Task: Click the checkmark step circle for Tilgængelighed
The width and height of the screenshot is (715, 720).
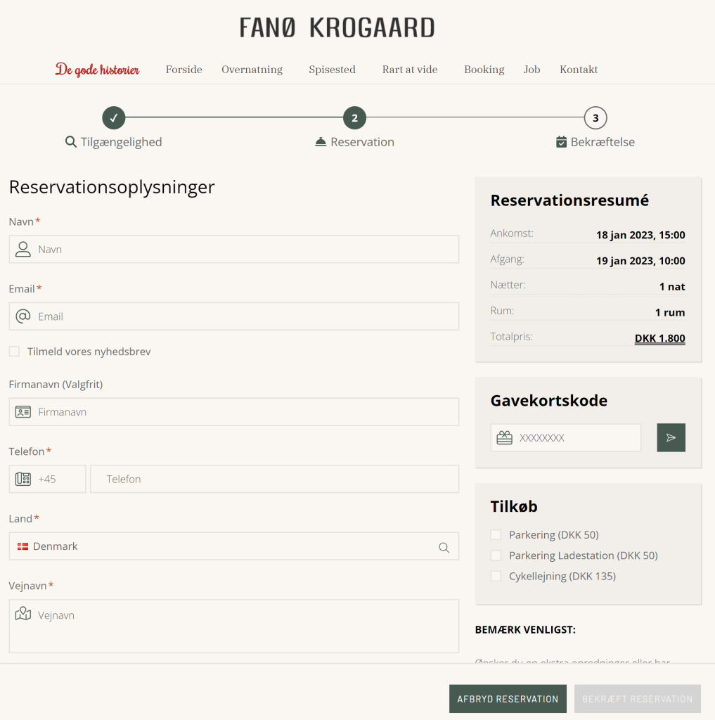Action: (x=113, y=118)
